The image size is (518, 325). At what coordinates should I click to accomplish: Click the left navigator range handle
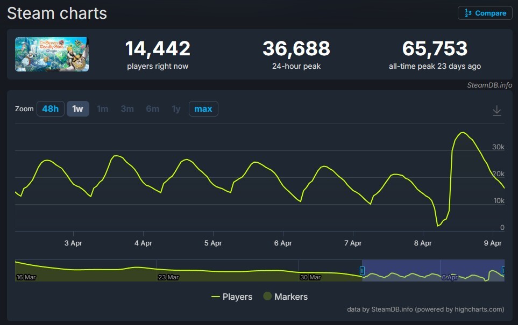click(x=363, y=270)
